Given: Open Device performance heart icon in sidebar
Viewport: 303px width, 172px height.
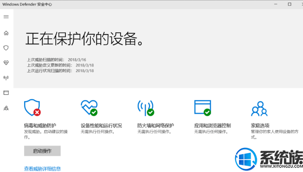Looking at the screenshot, I should point(6,63).
